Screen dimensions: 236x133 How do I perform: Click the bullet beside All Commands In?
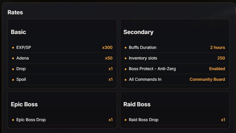(x=126, y=80)
